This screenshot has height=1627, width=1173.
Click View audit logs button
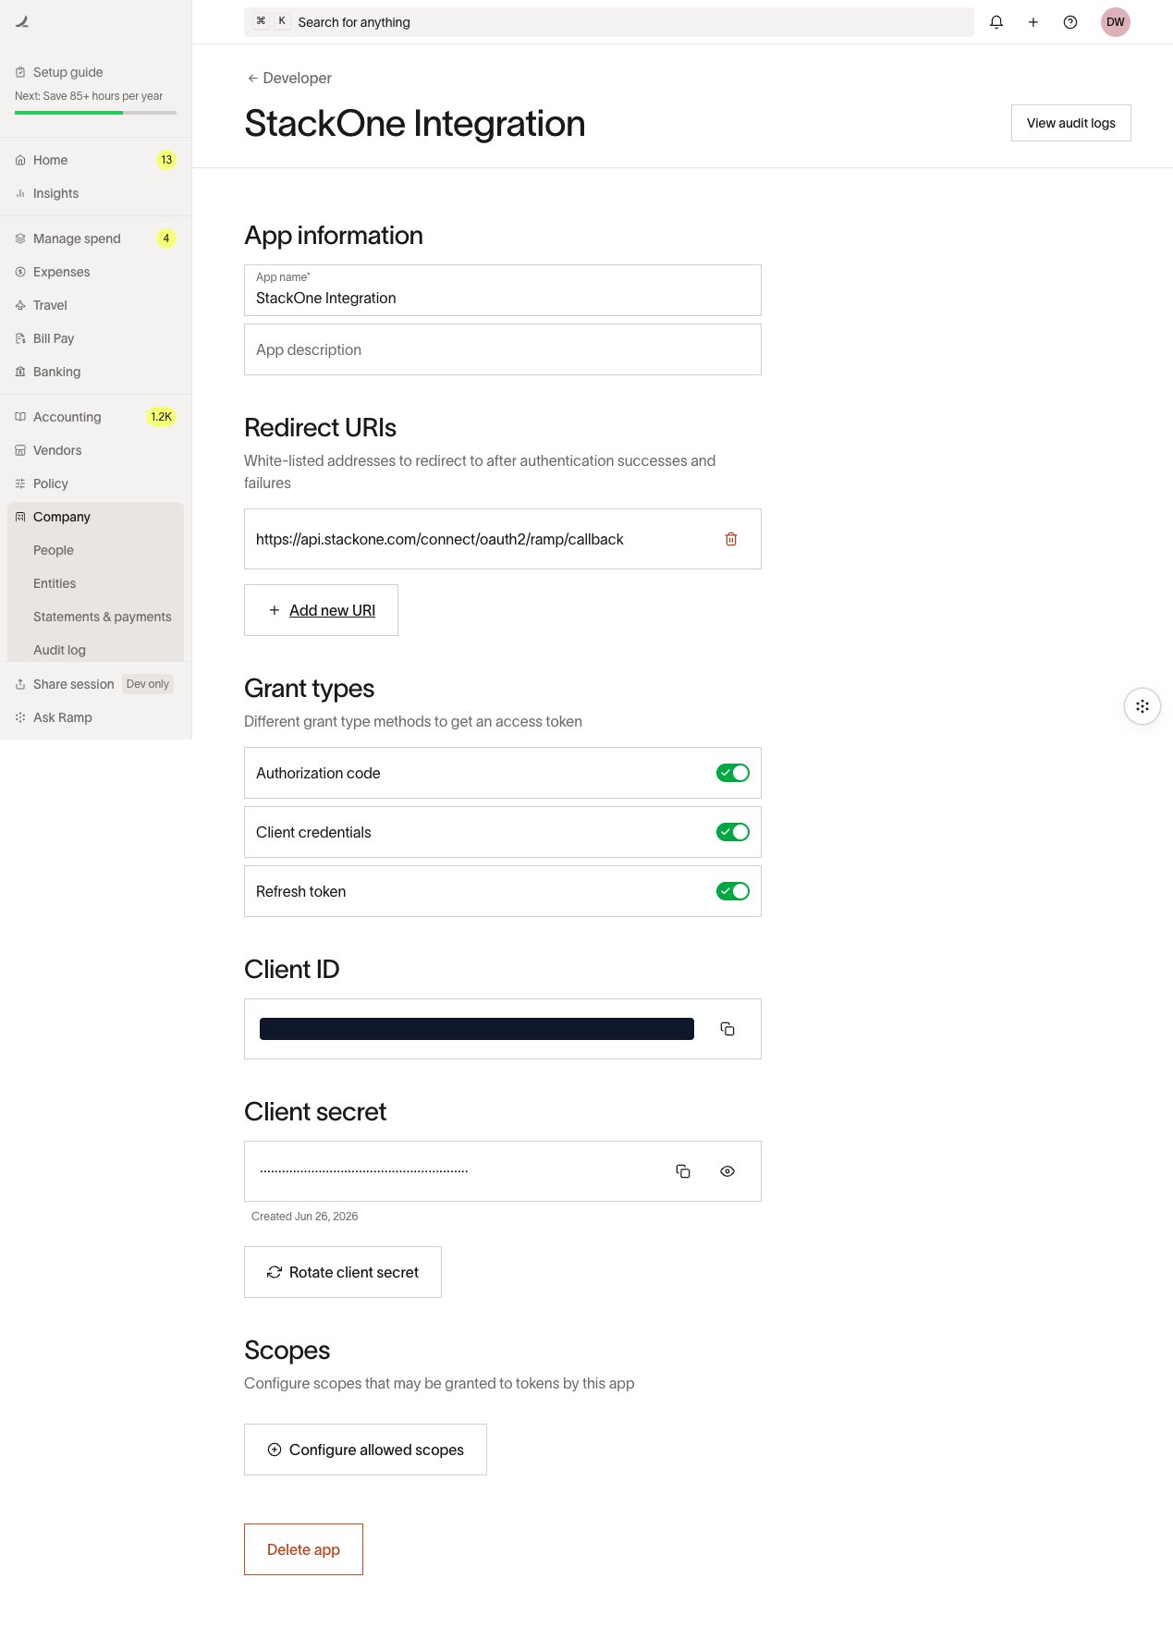1070,123
